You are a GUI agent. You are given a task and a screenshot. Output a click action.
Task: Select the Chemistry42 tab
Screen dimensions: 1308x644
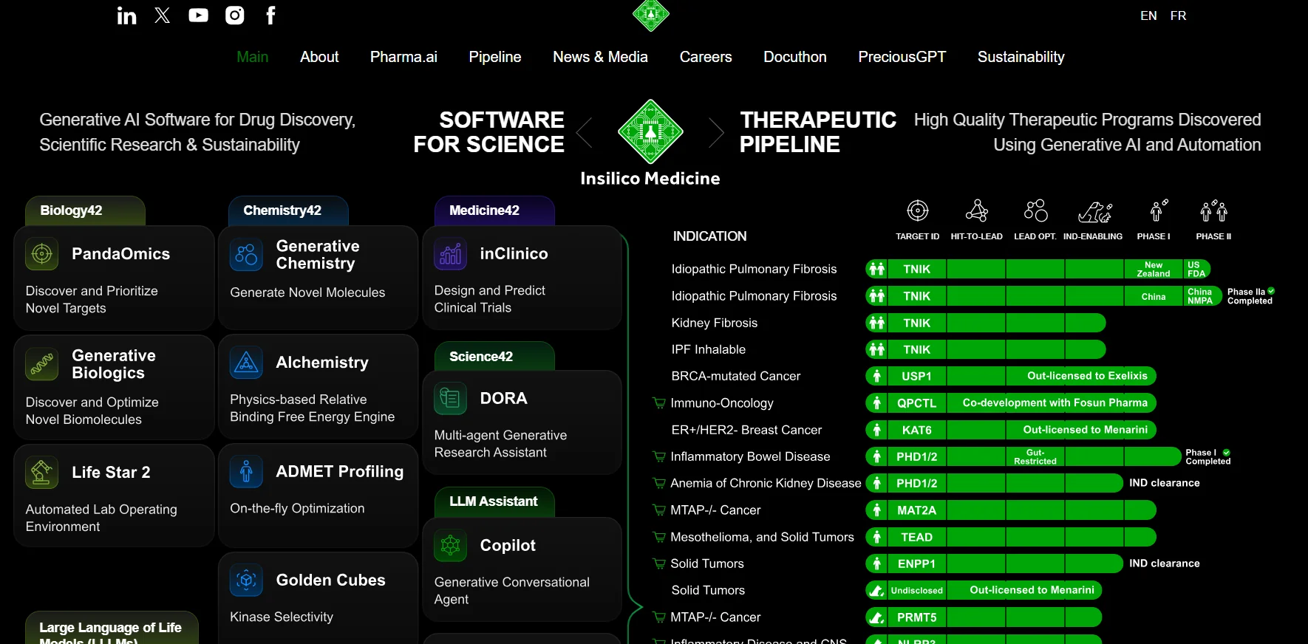288,210
